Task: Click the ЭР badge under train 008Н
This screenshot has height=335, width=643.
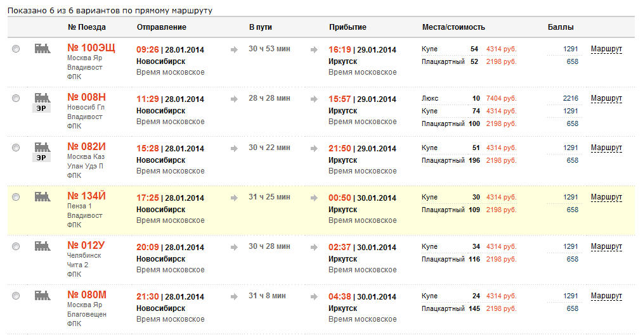Action: [42, 108]
